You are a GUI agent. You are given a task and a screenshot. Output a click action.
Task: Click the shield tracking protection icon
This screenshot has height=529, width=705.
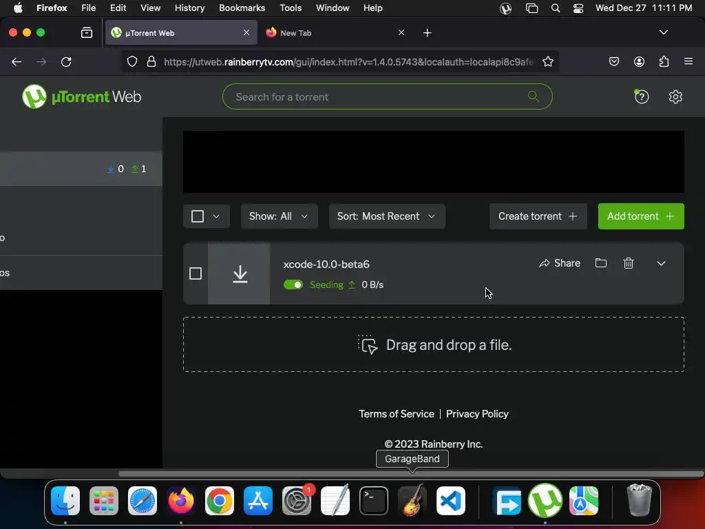[131, 61]
